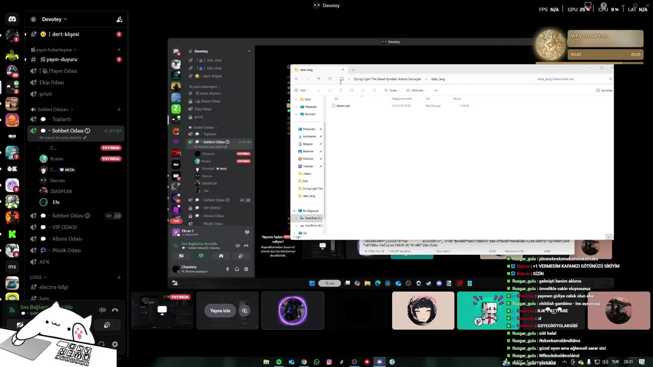
Task: Collapse the 'yayın haberleşme' category
Action: click(x=54, y=49)
